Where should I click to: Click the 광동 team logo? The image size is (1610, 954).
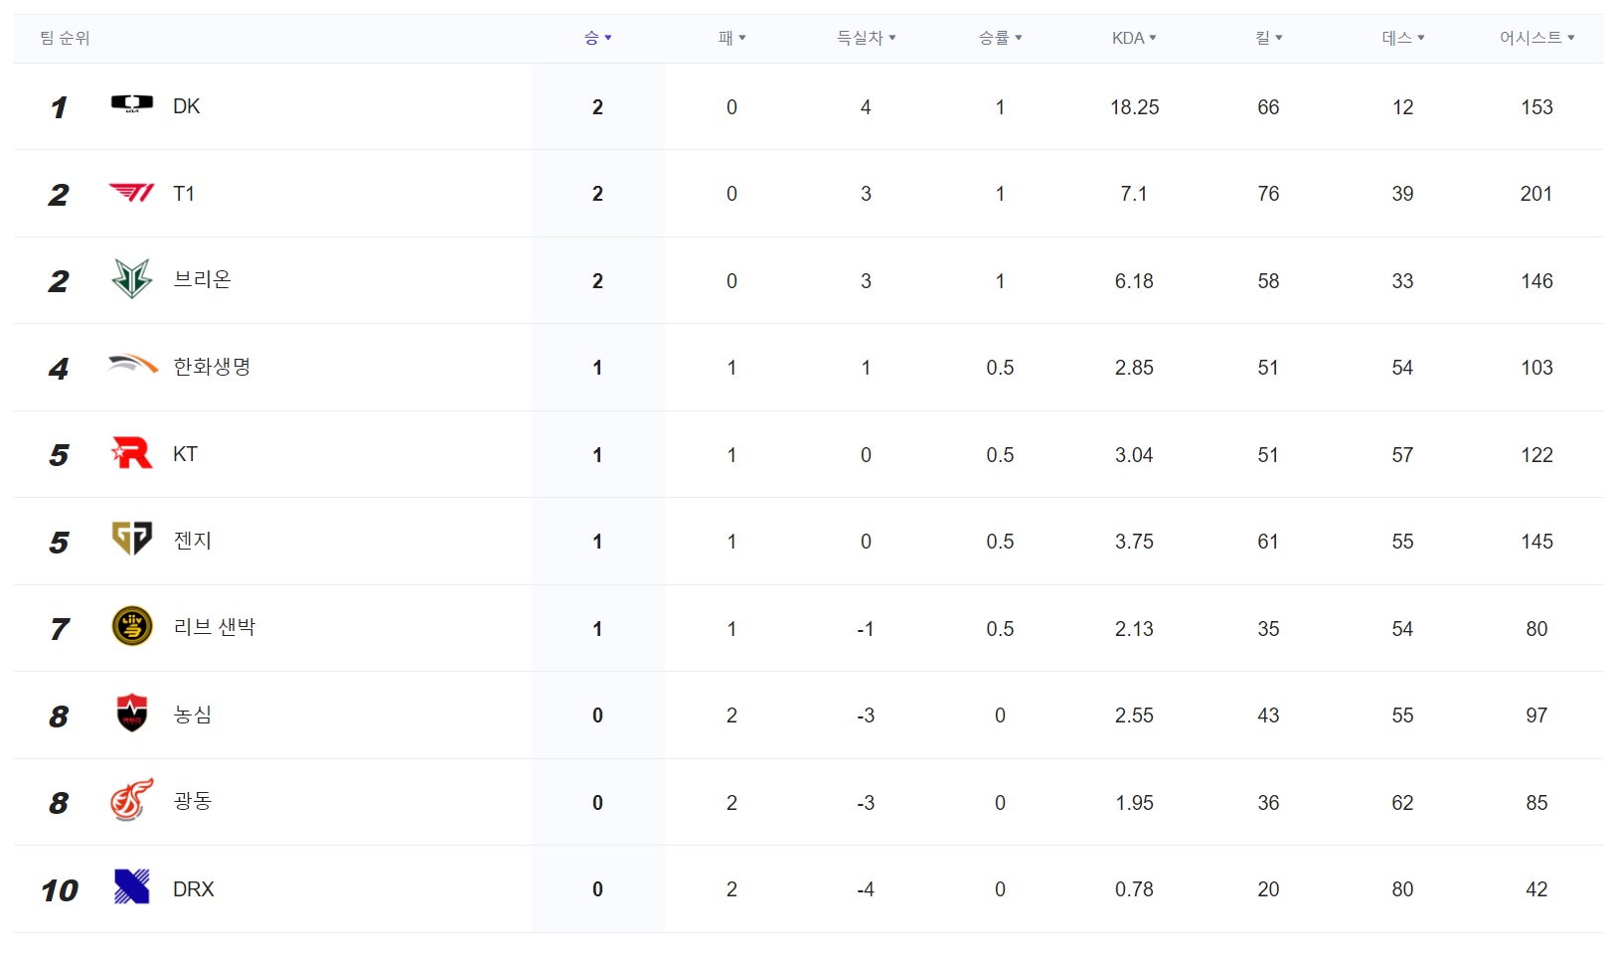point(131,800)
